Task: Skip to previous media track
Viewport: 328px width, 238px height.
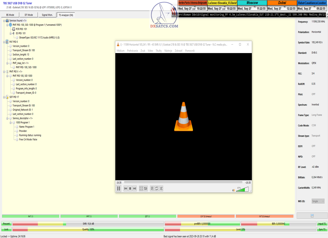Action: [125, 188]
